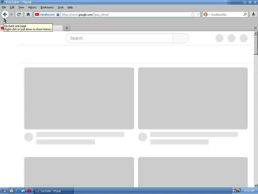
Task: Launch the first quick launch notepad-pencil icon
Action: [12, 191]
